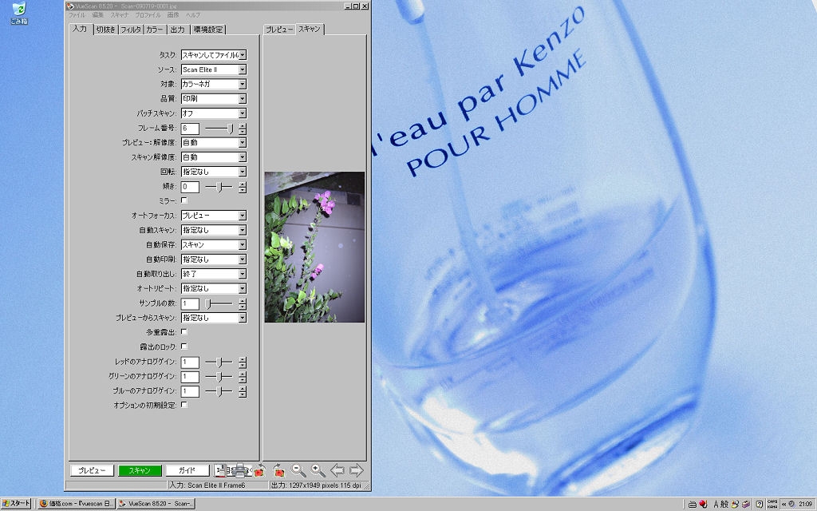The height and width of the screenshot is (511, 817).
Task: Click the taskbar clock showing 21:09
Action: (806, 504)
